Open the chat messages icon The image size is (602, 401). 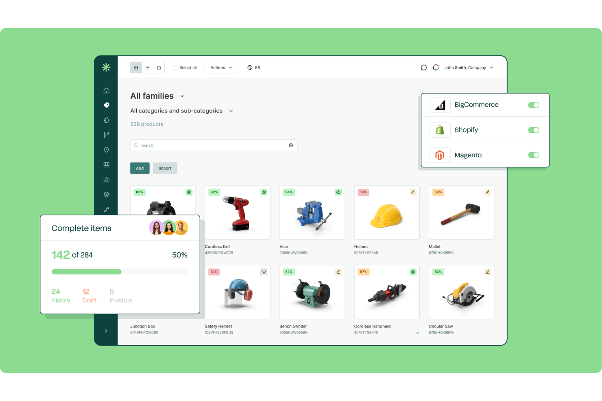(x=423, y=67)
